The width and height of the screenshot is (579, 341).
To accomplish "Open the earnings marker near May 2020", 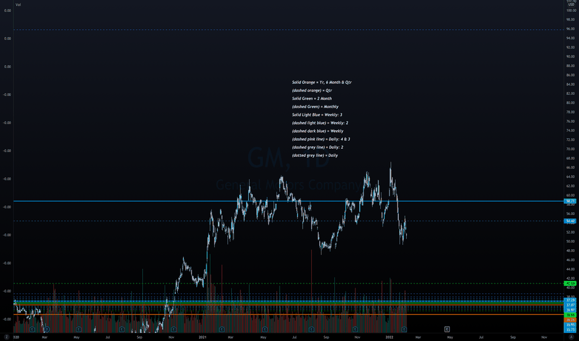I will 78,329.
